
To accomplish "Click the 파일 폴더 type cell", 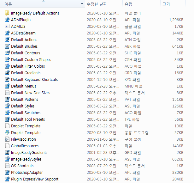I will pos(132,13).
